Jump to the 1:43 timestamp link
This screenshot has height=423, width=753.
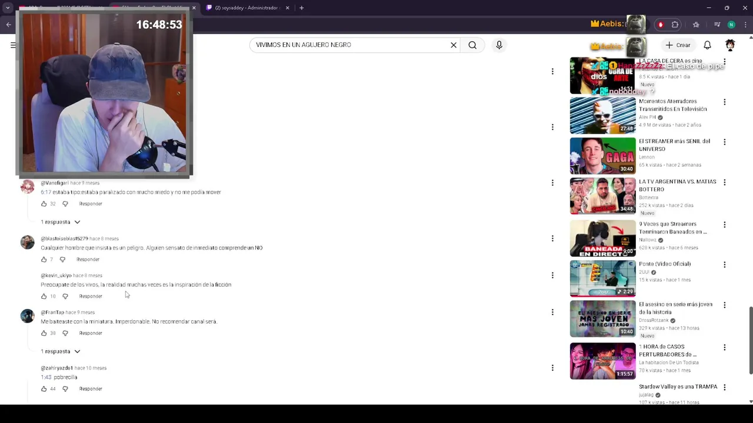(x=46, y=377)
